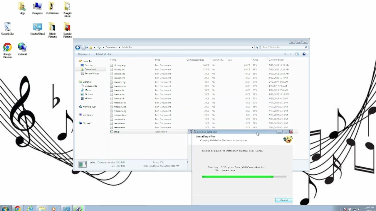
Task: Click the Explorer Back arrow button
Action: [x=78, y=47]
